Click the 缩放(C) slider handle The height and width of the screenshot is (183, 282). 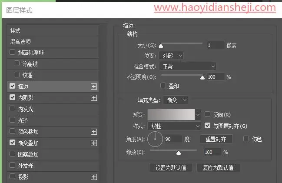(179, 153)
